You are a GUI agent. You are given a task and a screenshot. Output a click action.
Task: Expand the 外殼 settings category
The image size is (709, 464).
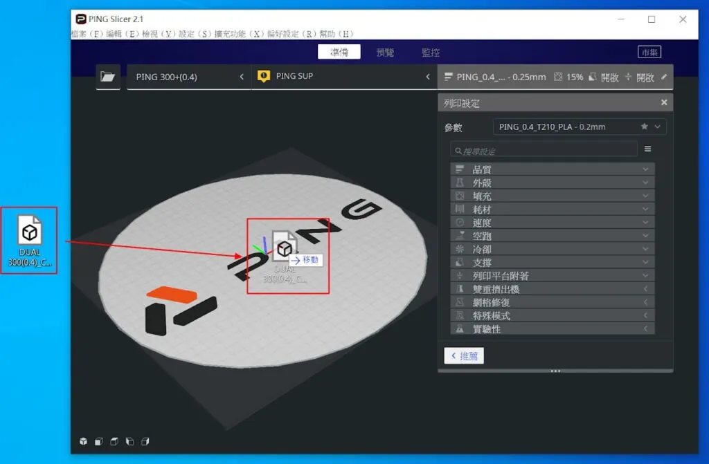(553, 183)
